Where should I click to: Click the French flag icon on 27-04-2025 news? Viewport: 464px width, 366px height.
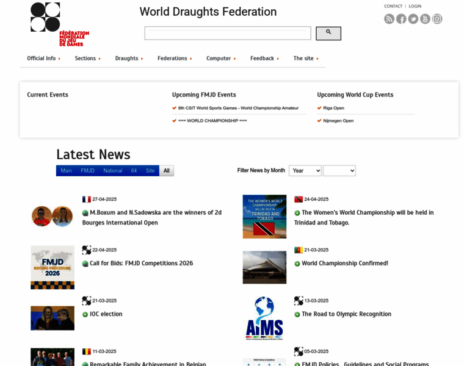pos(87,199)
